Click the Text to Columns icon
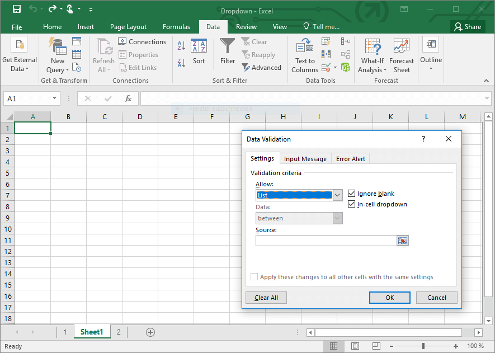Screen dimensions: 495x353 click(x=305, y=47)
